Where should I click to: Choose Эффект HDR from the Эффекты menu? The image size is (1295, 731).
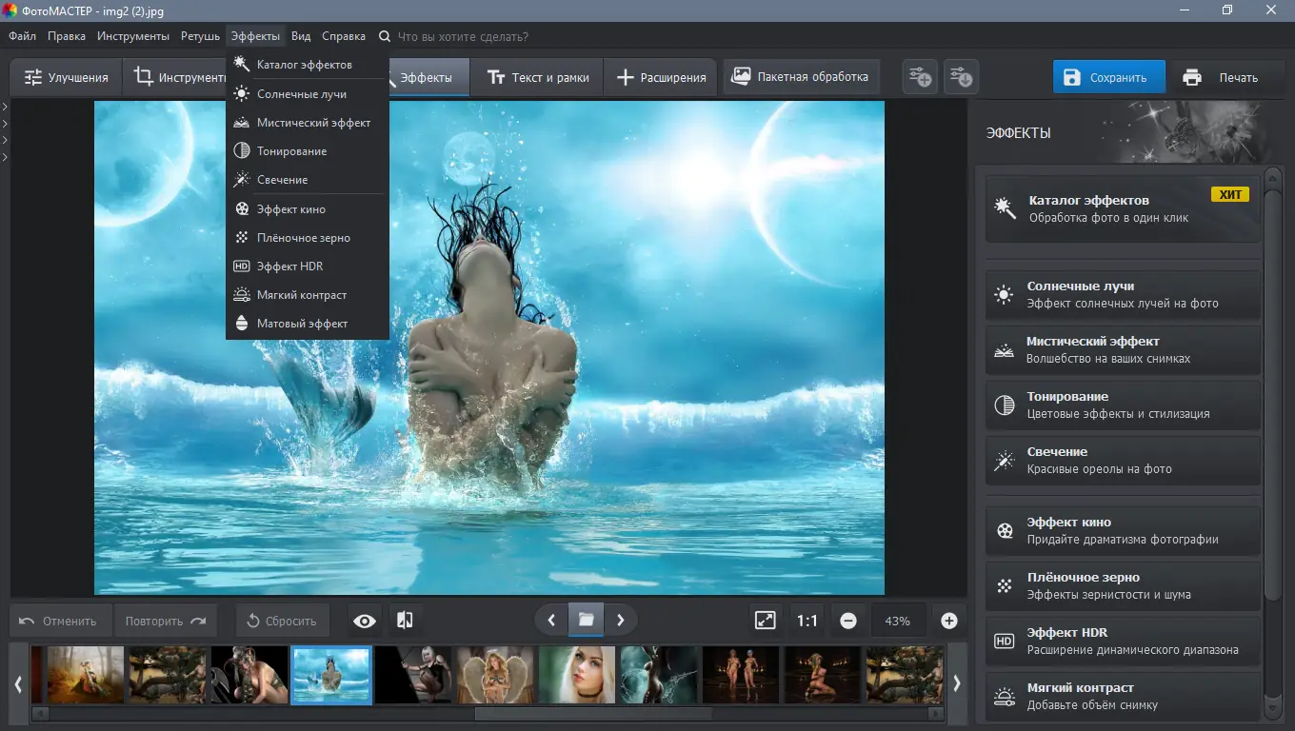[289, 267]
